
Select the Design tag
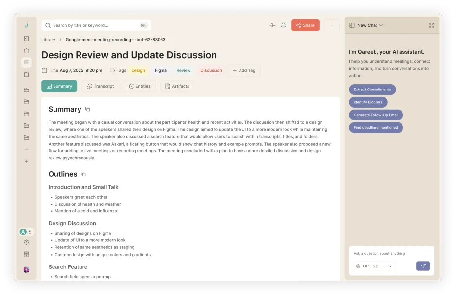138,70
